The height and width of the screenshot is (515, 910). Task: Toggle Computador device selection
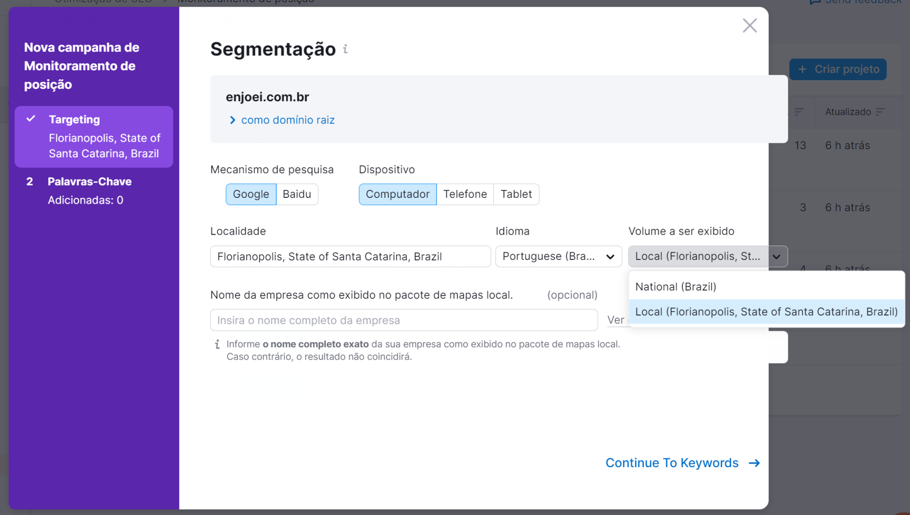(397, 194)
